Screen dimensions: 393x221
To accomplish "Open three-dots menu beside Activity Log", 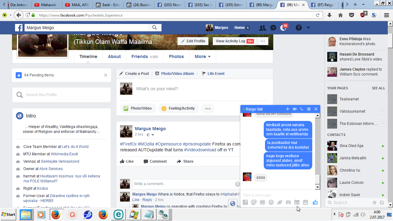I will tap(263, 41).
